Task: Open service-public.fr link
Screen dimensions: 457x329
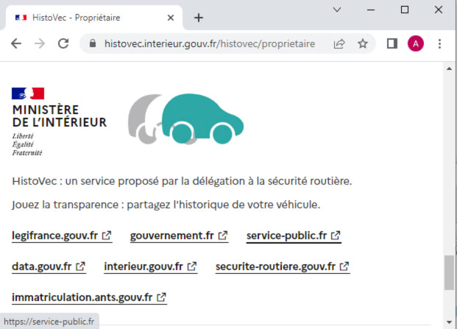Action: (294, 236)
